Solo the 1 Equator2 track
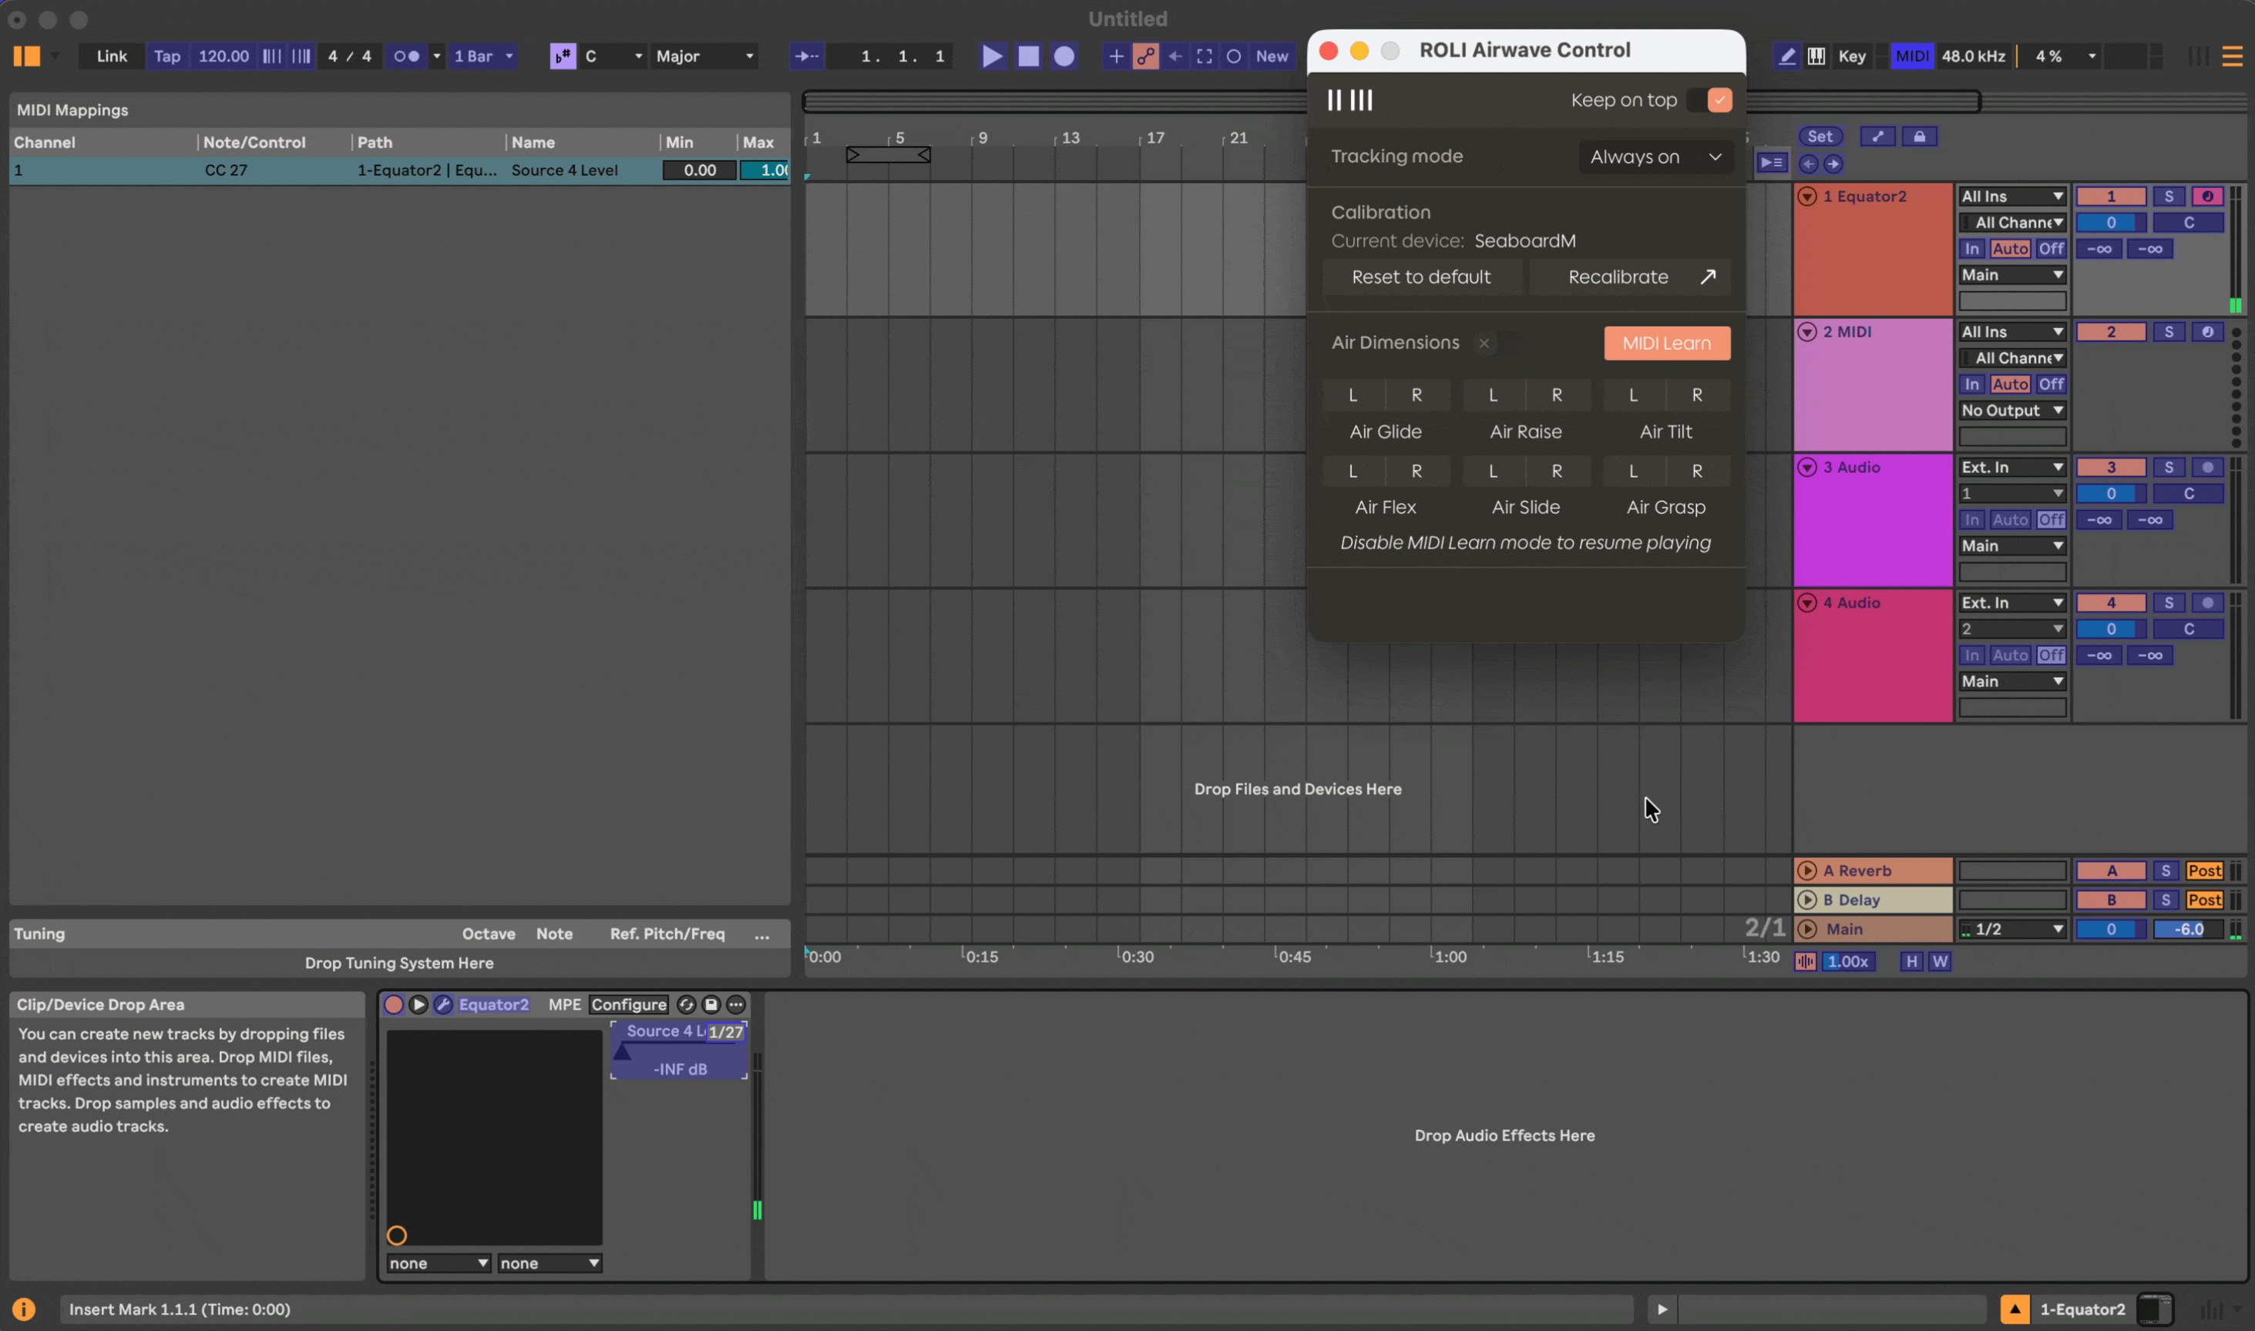The height and width of the screenshot is (1331, 2255). 2168,196
